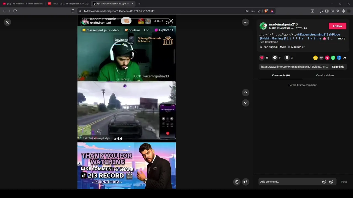This screenshot has width=353, height=198.
Task: Toggle the browser sidebar panel
Action: (327, 11)
